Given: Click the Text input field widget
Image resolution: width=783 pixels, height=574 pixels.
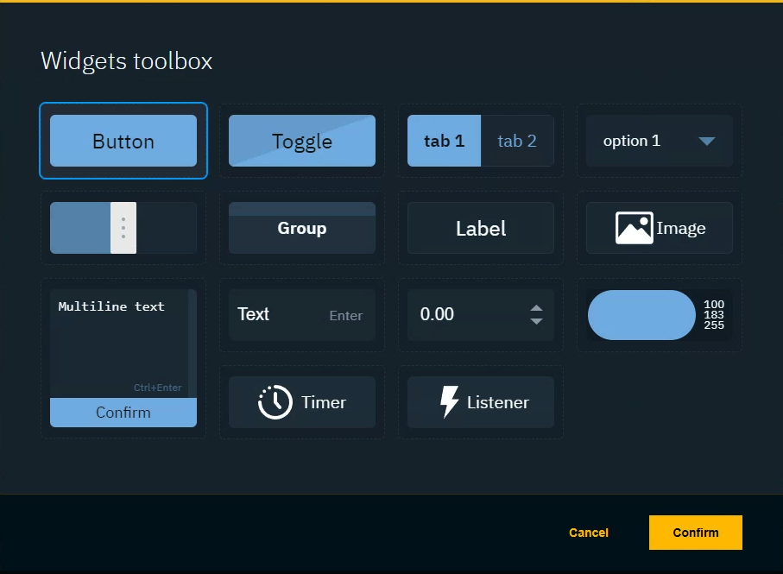Looking at the screenshot, I should tap(281, 315).
